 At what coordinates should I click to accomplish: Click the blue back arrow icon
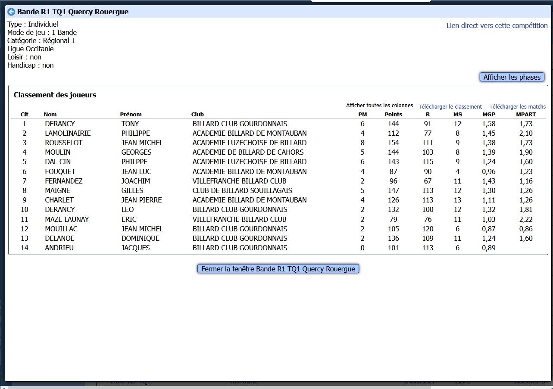[x=12, y=12]
